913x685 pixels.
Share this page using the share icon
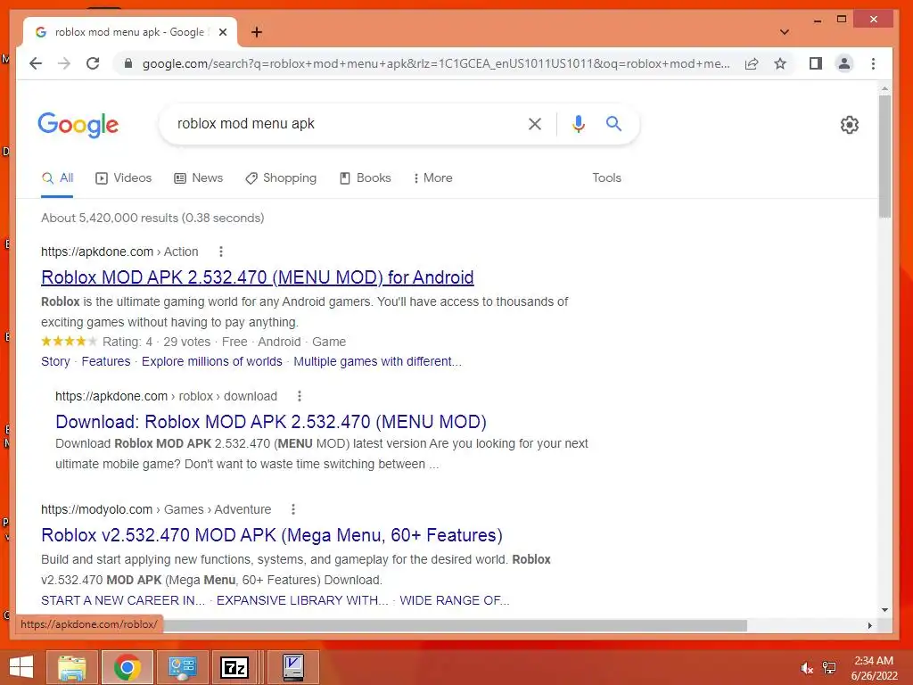(752, 63)
